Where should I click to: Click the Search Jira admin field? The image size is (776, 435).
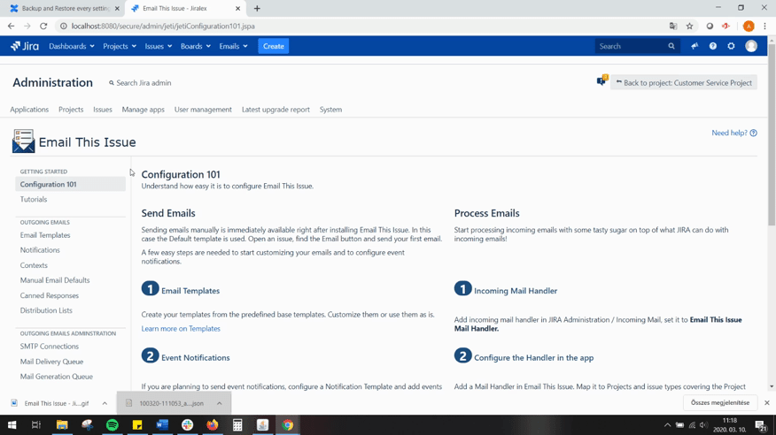point(141,82)
